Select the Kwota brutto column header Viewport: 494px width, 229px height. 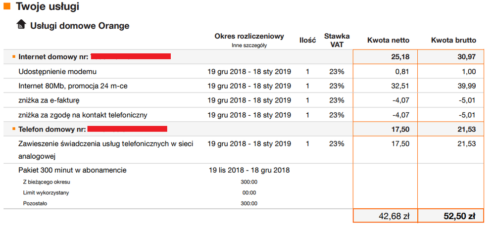coord(453,41)
